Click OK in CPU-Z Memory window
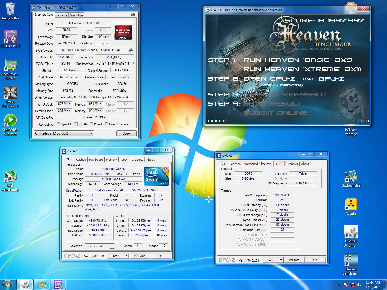 point(315,260)
